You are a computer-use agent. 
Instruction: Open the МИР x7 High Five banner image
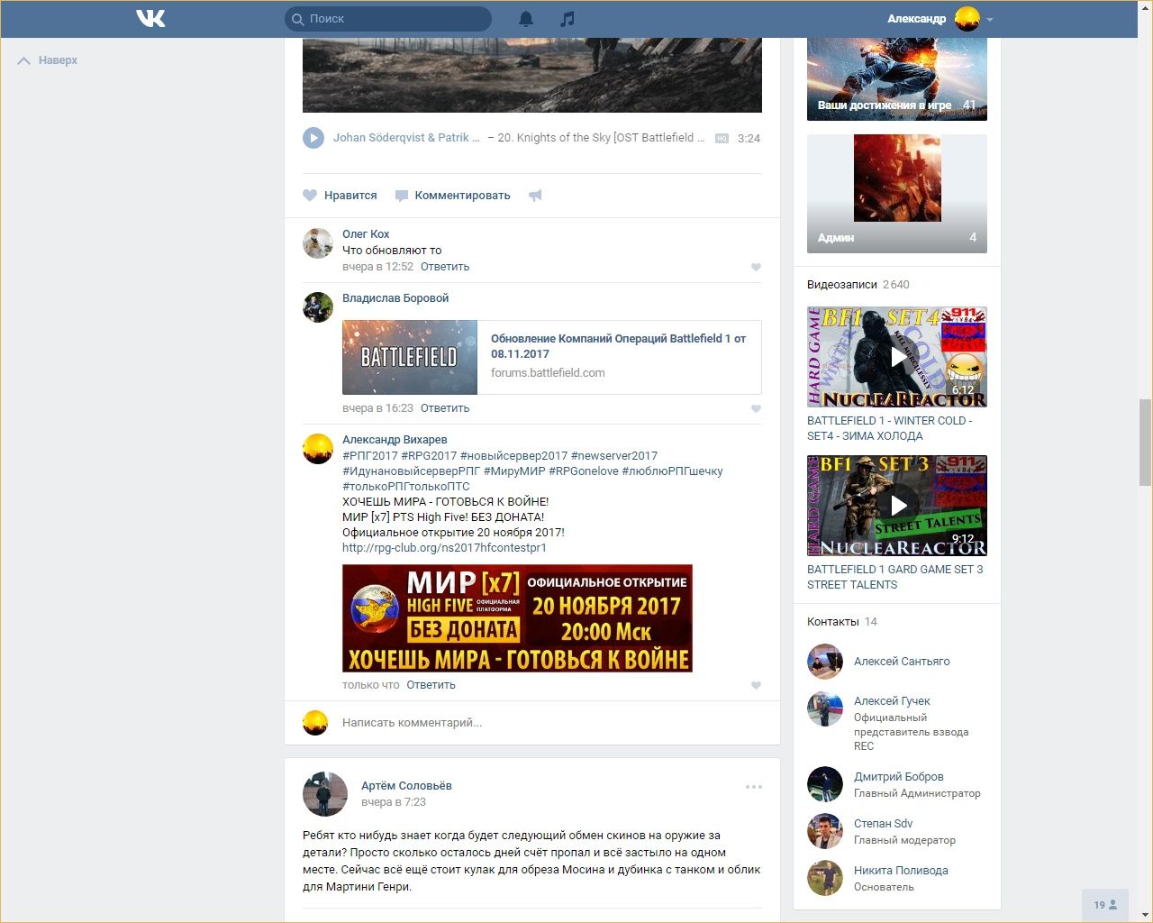click(517, 618)
